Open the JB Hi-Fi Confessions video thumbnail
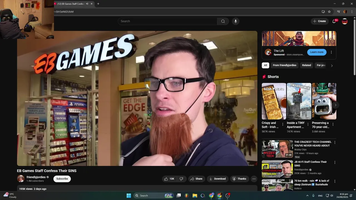The width and height of the screenshot is (356, 200). [x=277, y=169]
